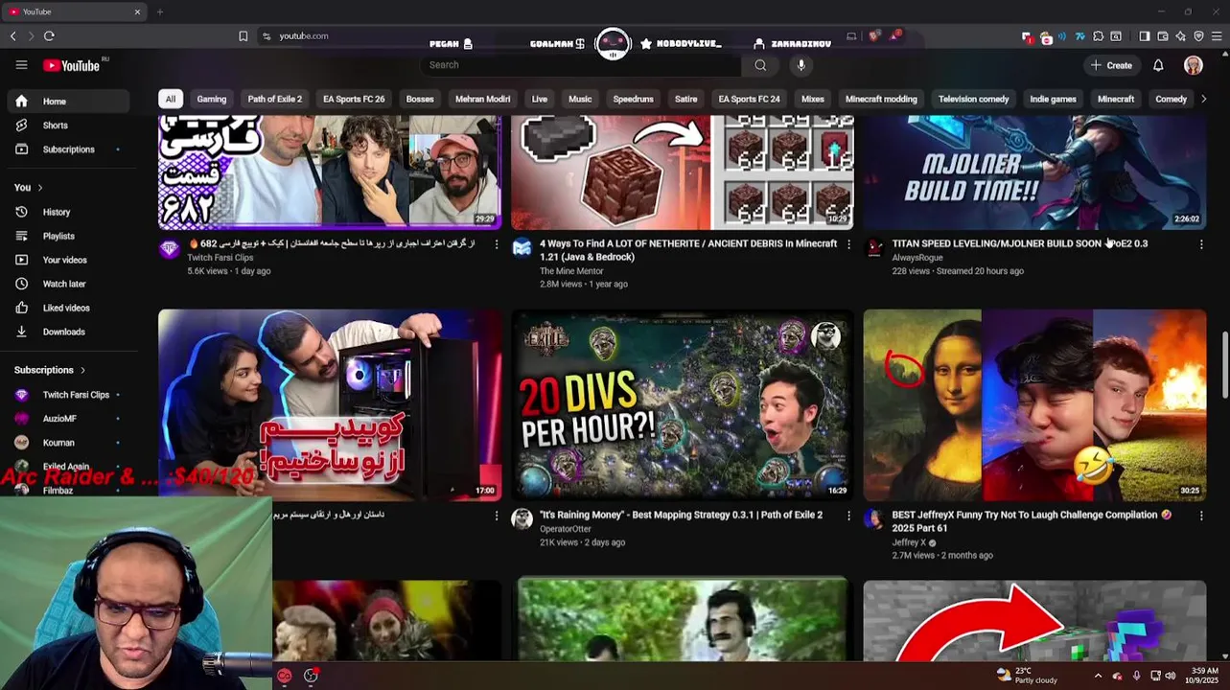Select the All filter chip
The image size is (1230, 690).
[x=171, y=99]
